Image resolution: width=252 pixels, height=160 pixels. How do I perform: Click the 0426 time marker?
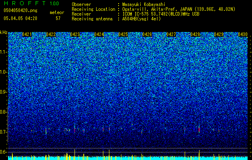coord(147,34)
